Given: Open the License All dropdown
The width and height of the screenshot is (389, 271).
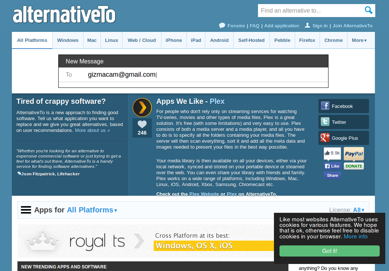Looking at the screenshot, I should coord(359,210).
